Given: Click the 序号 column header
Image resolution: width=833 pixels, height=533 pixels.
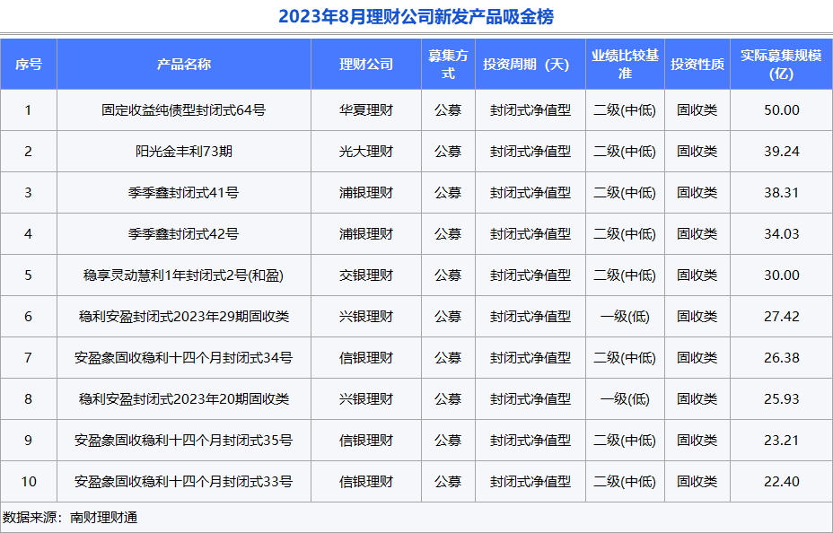Looking at the screenshot, I should pos(28,65).
